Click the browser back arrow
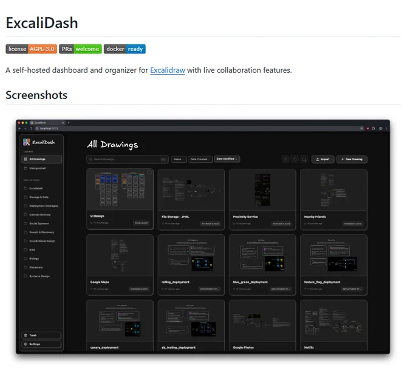The image size is (413, 368). click(x=19, y=129)
